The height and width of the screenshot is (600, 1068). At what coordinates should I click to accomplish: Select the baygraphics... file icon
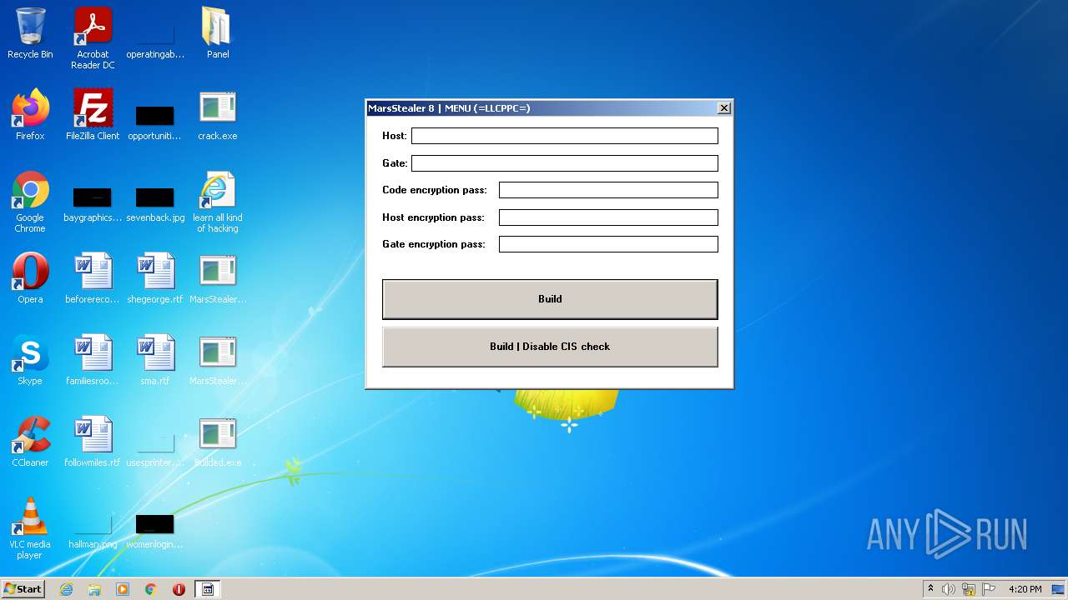[x=93, y=205]
